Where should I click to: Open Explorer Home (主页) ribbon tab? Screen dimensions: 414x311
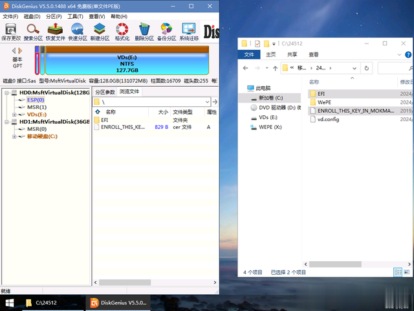pyautogui.click(x=270, y=54)
